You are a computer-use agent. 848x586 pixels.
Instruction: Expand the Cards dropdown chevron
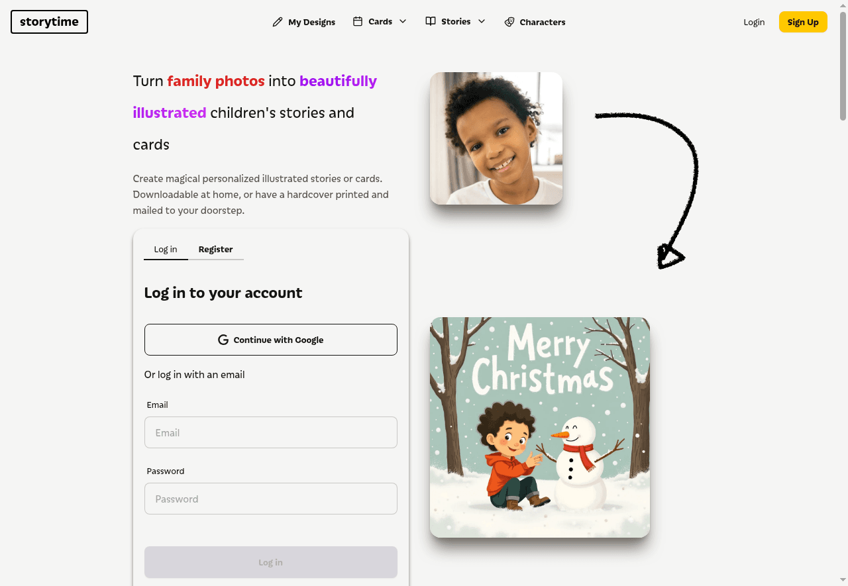403,21
